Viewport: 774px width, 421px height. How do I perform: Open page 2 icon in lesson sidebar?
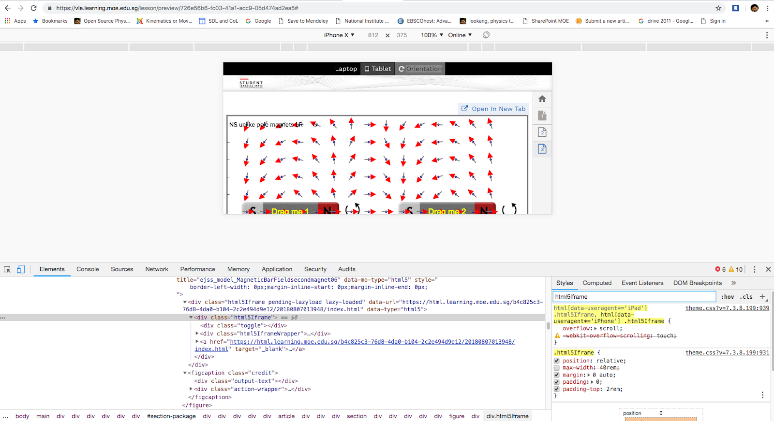(x=542, y=132)
